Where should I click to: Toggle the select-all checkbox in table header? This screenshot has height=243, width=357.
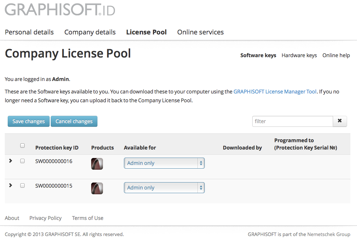[x=22, y=146]
